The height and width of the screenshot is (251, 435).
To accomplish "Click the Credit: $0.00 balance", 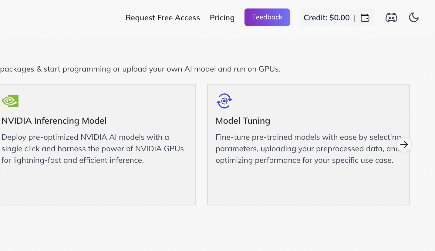I will coord(326,18).
